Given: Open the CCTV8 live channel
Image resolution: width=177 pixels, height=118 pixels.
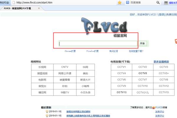Looking at the screenshot, I should (x=164, y=80).
